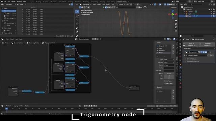
Task: Click the blue Z axis gizmo ball
Action: tap(172, 10)
